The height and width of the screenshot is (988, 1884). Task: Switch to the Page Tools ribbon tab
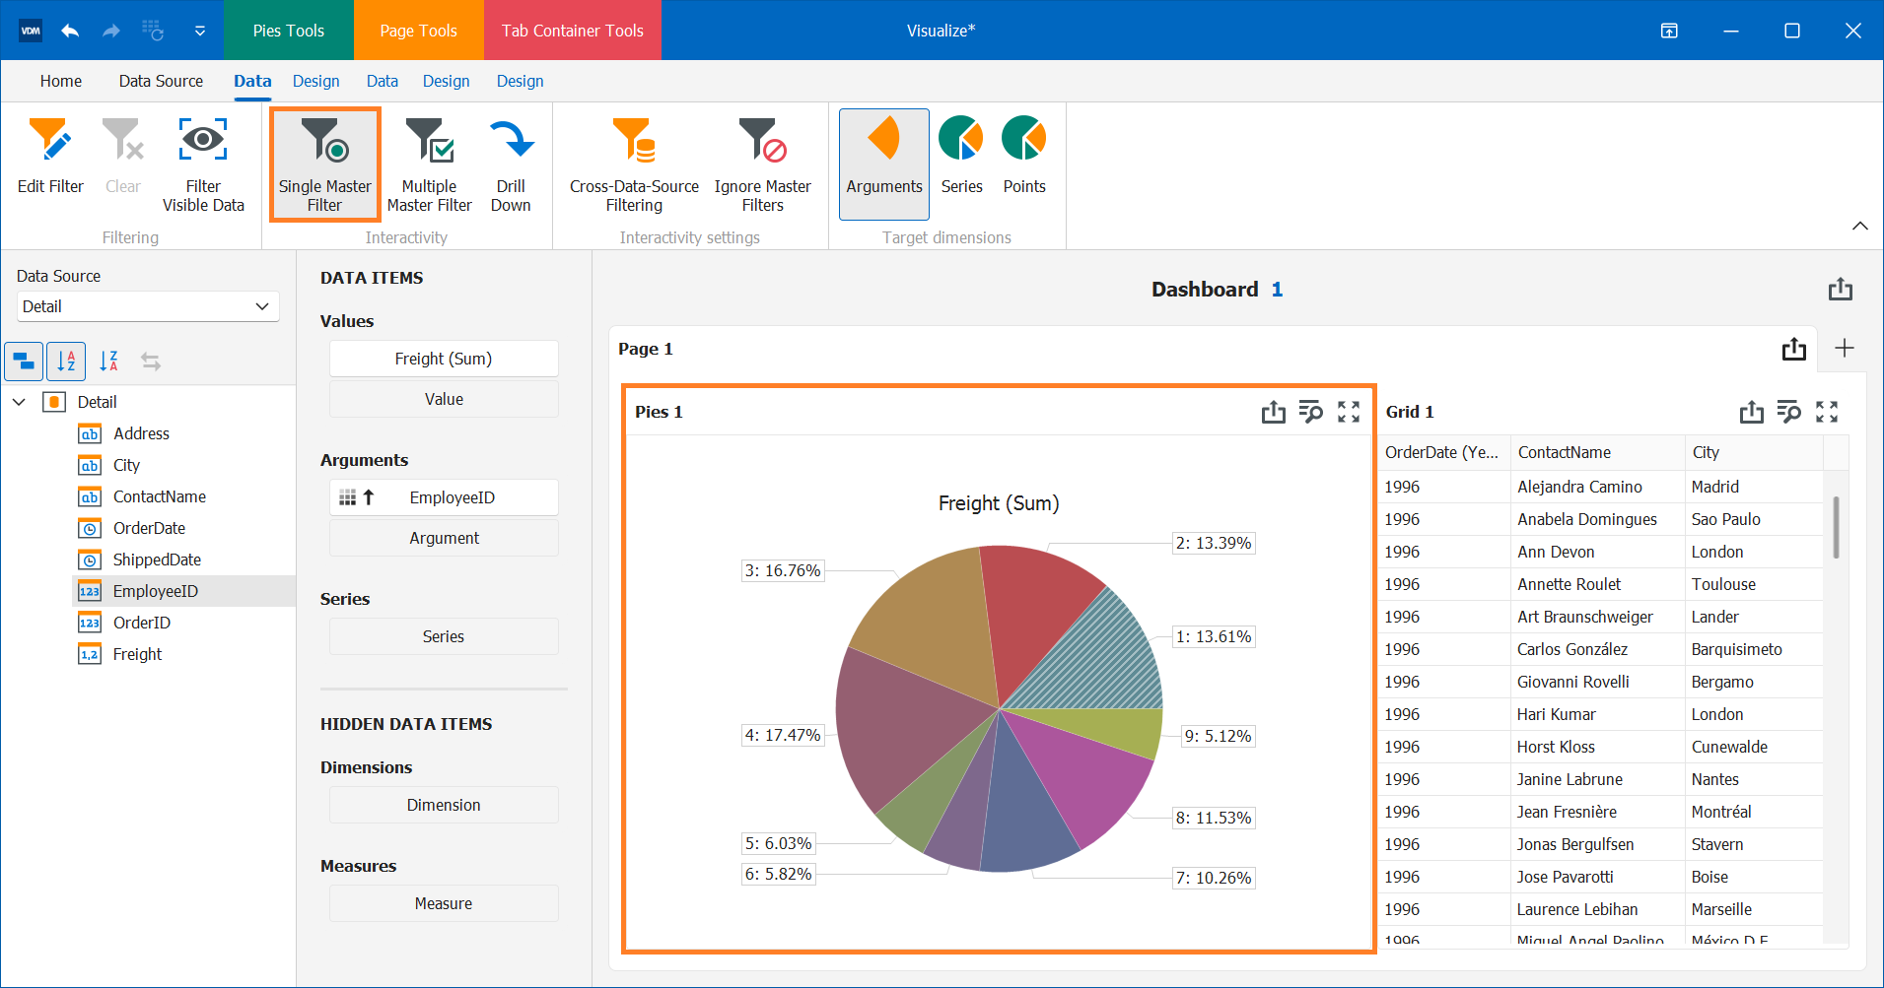pyautogui.click(x=418, y=30)
